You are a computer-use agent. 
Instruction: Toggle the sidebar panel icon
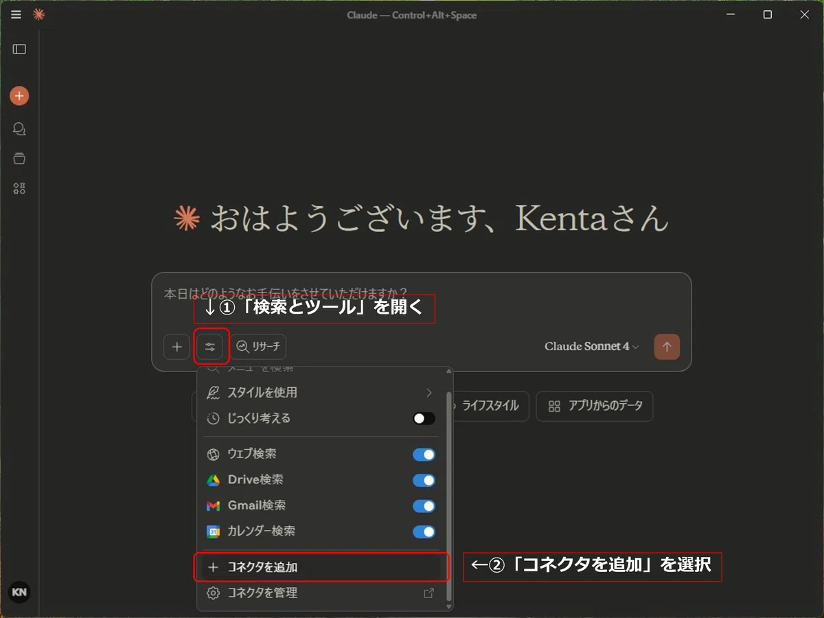click(x=19, y=49)
